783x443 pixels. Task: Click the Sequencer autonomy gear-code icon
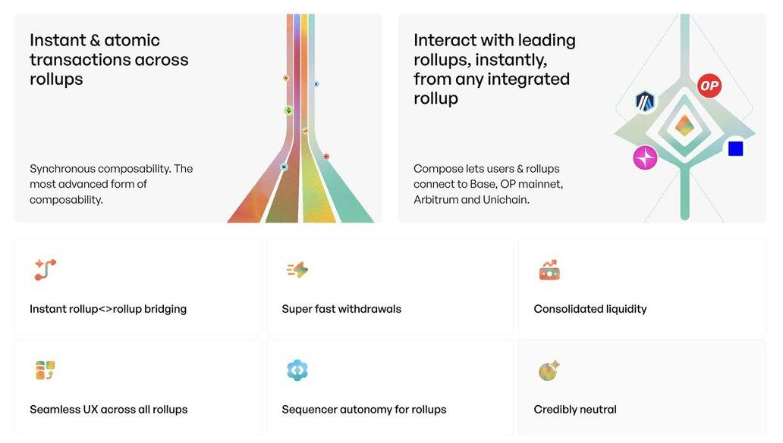297,370
